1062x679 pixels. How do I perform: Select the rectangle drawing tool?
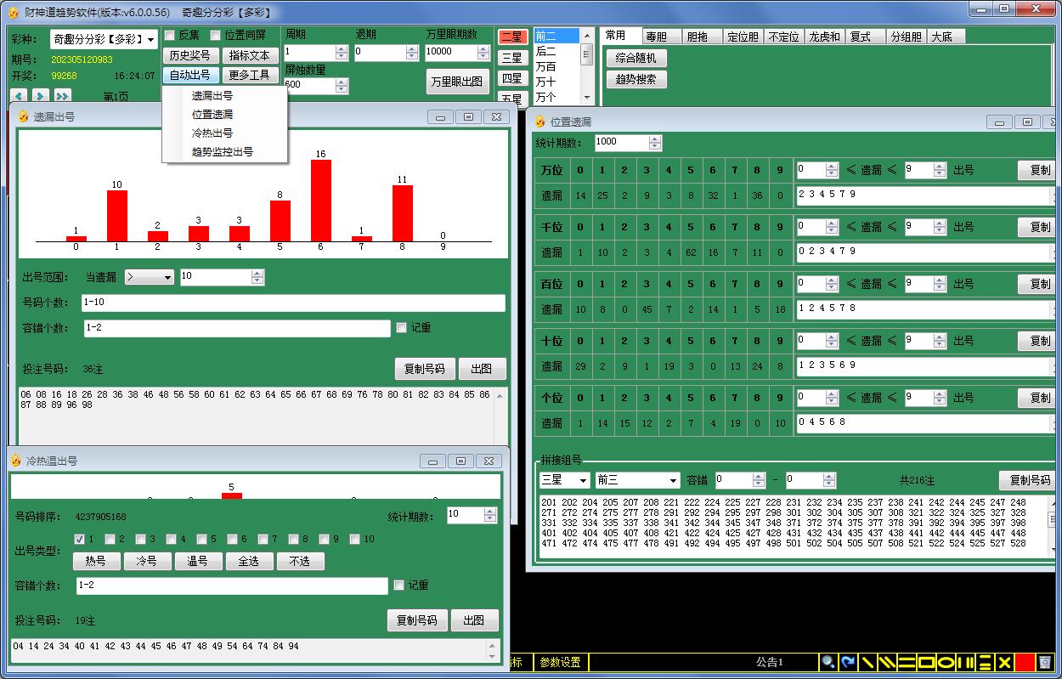click(926, 662)
